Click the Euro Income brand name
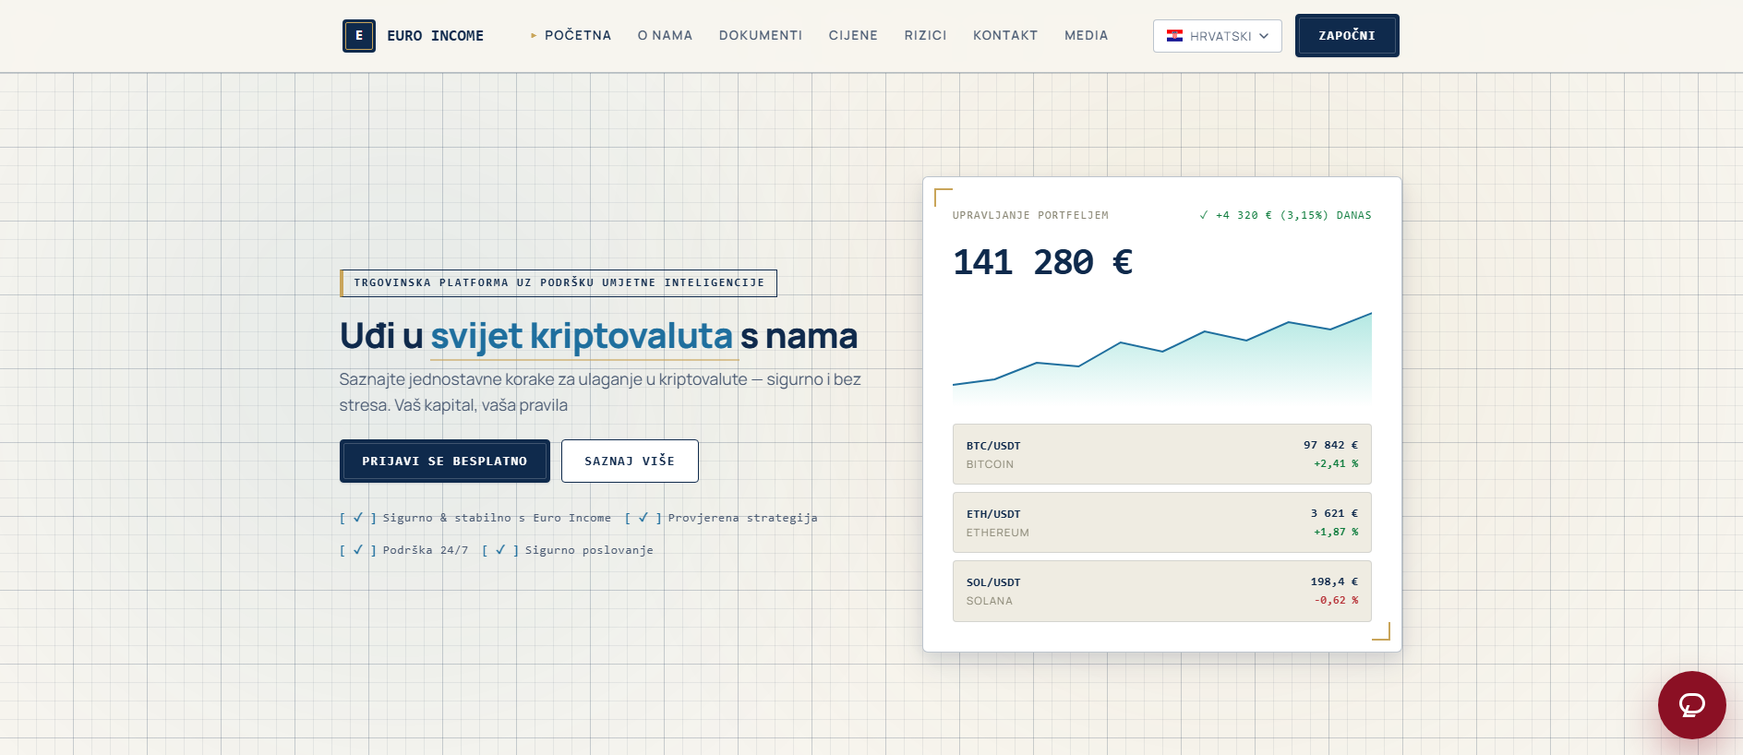The height and width of the screenshot is (755, 1743). pos(436,36)
